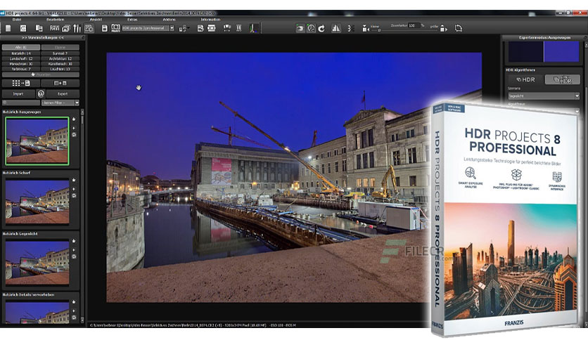Click the dark blue color preview swatch
The height and width of the screenshot is (340, 588).
(525, 52)
